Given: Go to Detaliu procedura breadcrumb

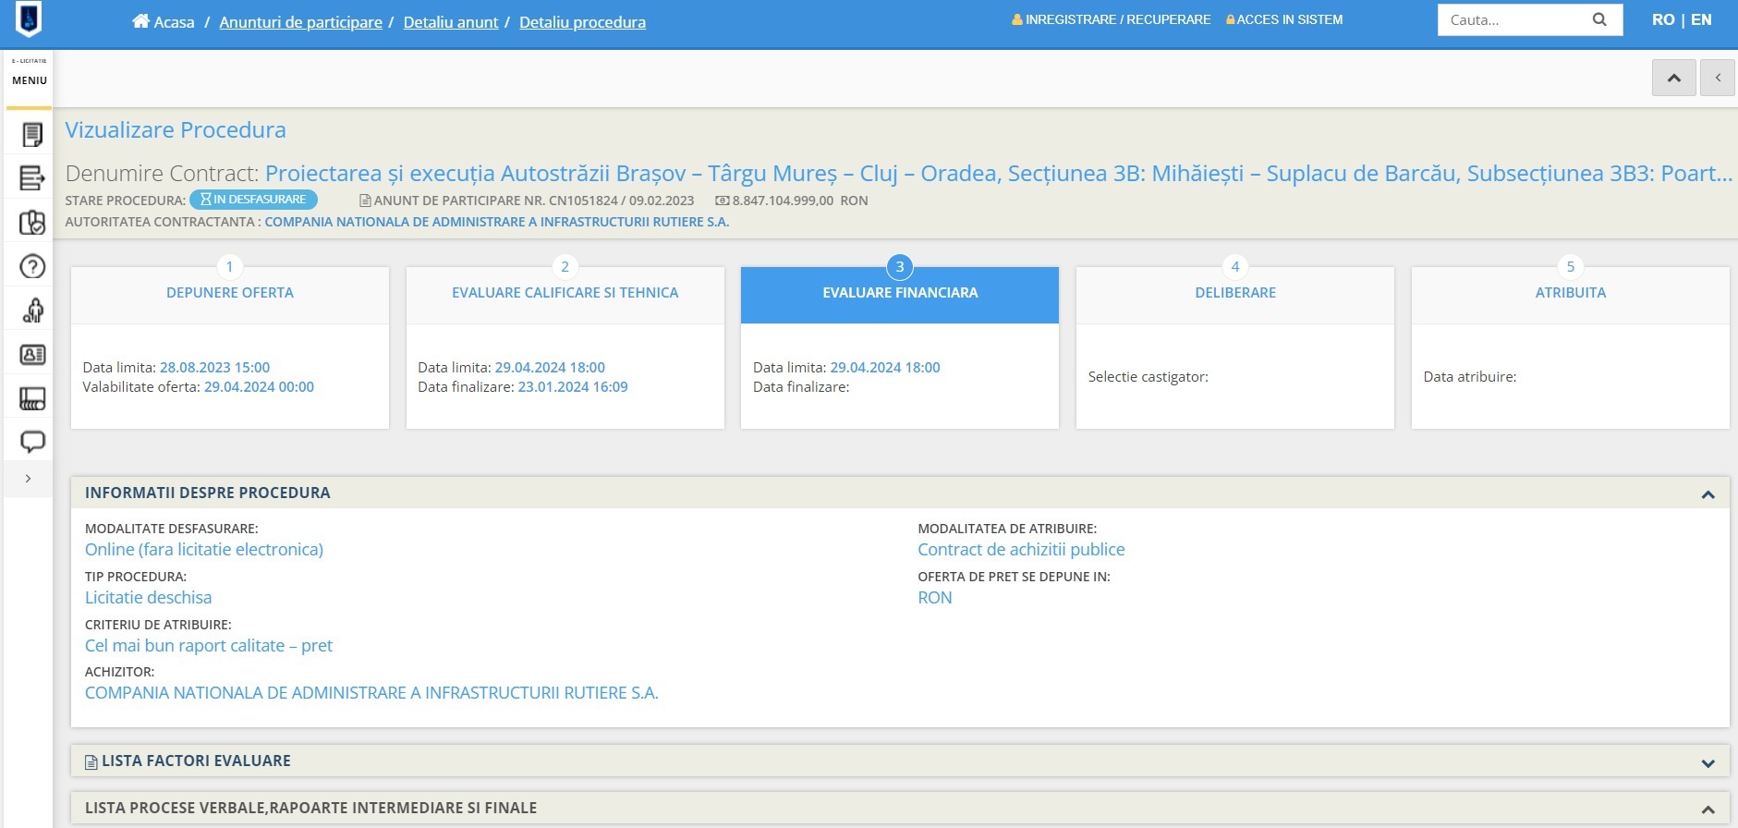Looking at the screenshot, I should click(x=582, y=22).
